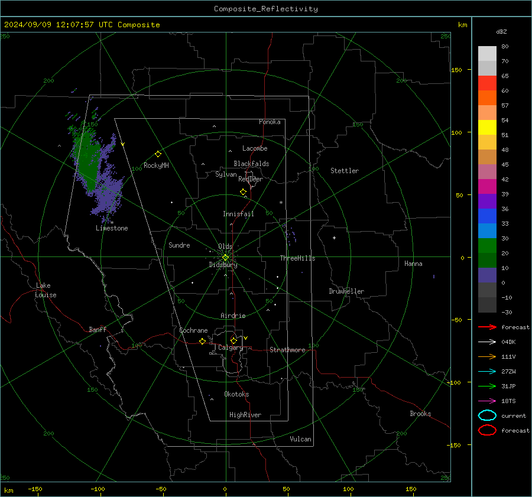The width and height of the screenshot is (532, 497).
Task: Click the Olds town label
Action: (225, 246)
